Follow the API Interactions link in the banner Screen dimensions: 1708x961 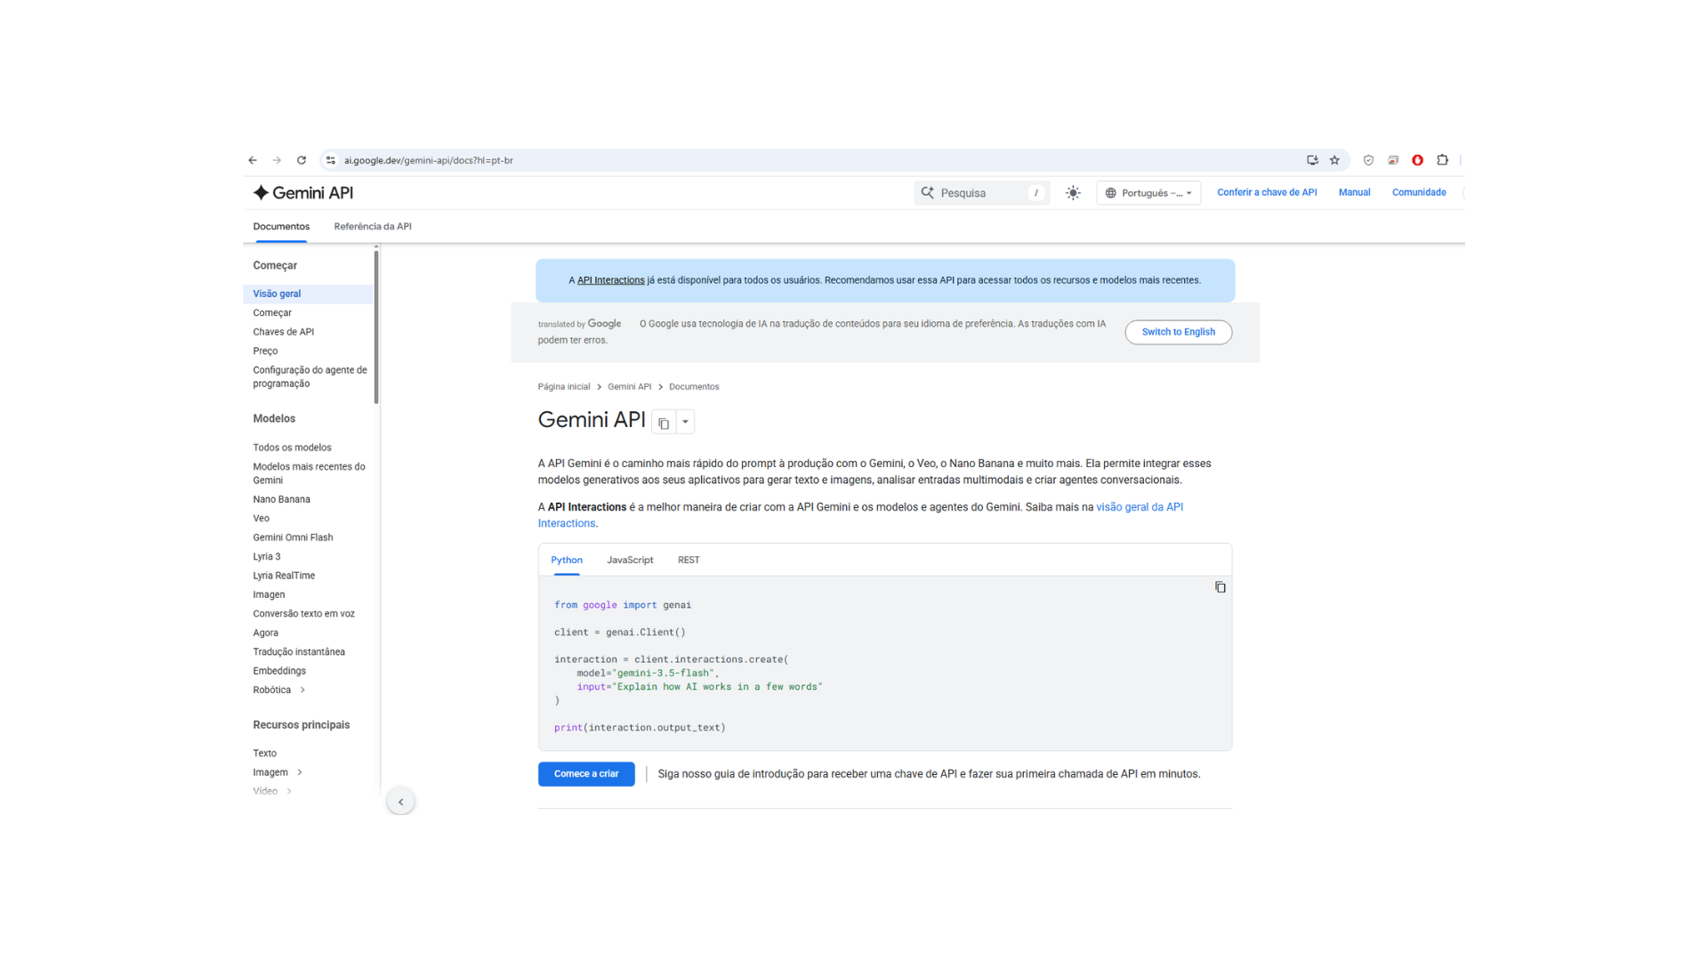(x=611, y=280)
